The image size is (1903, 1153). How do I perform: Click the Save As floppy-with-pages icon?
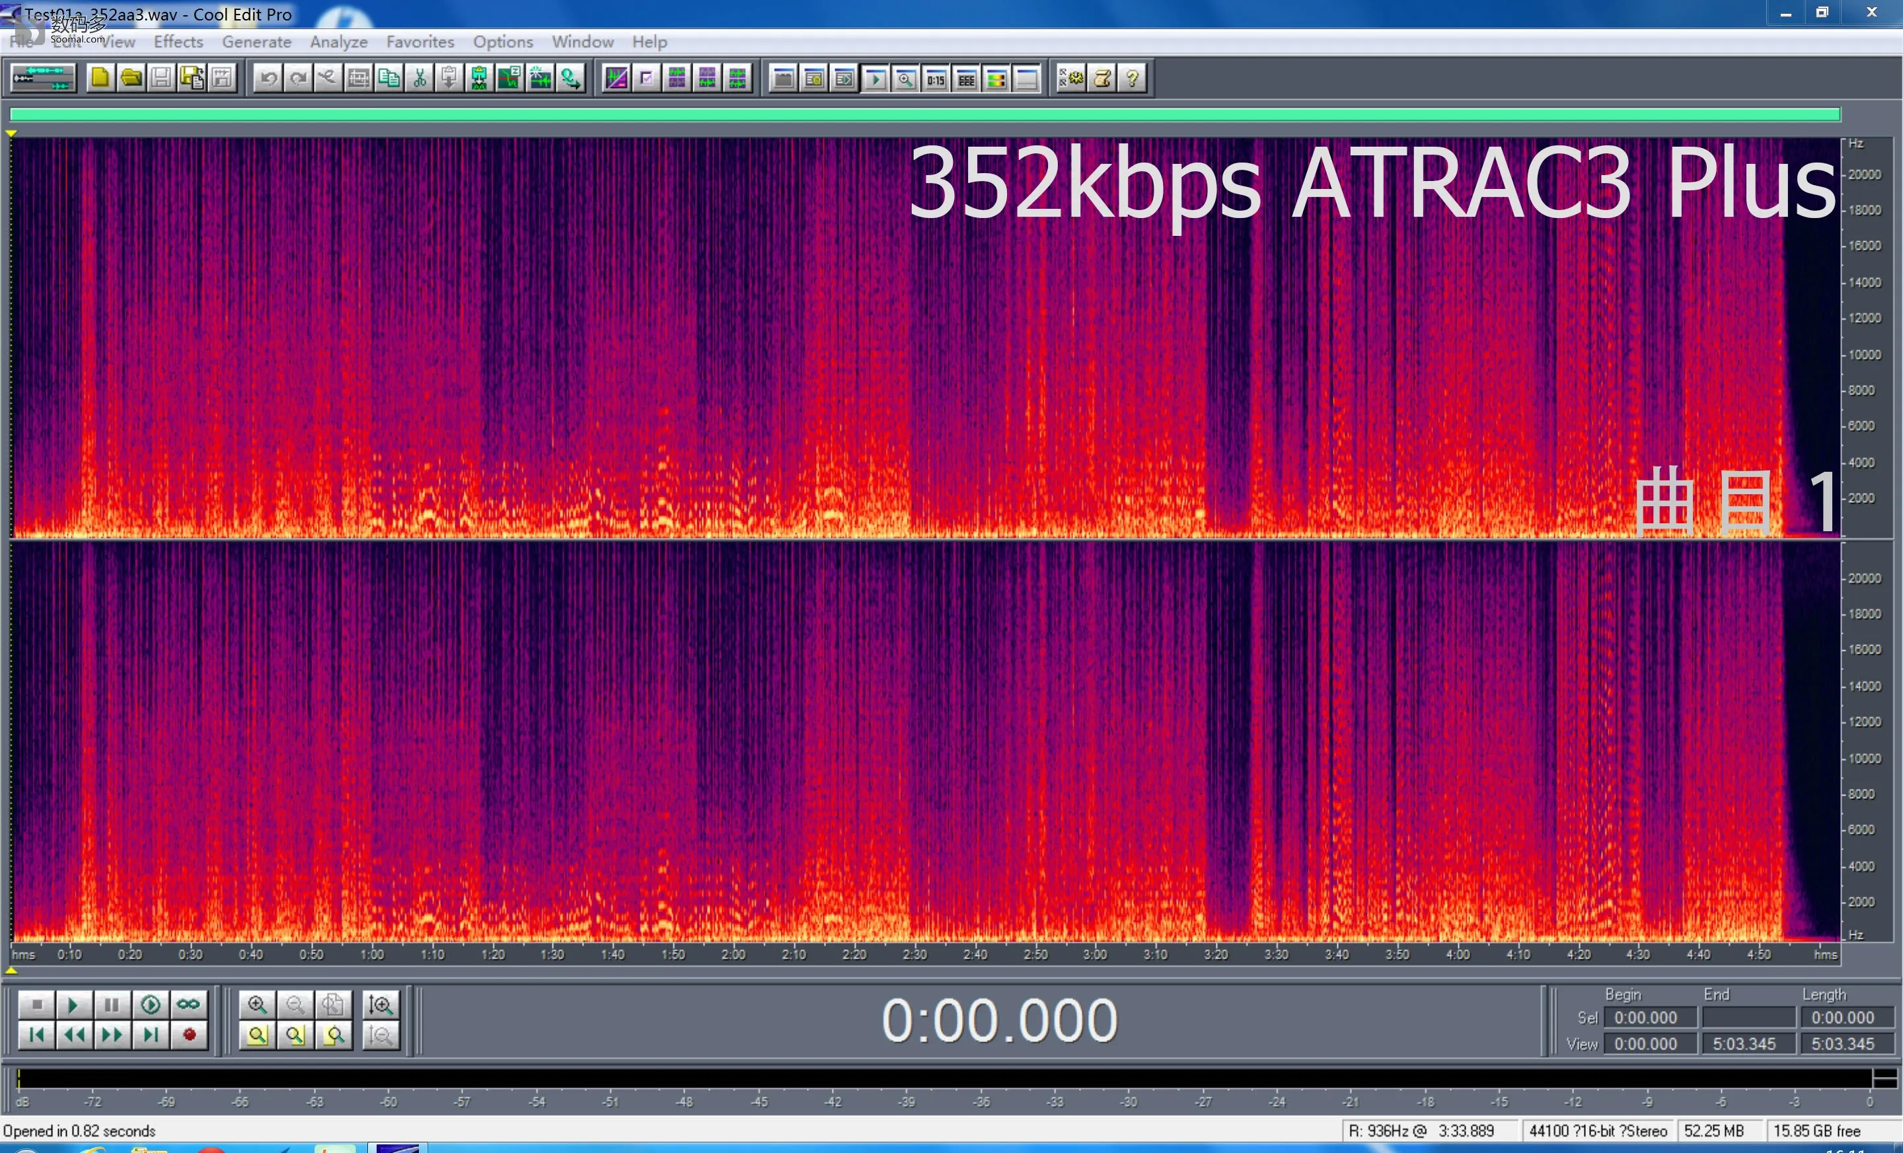click(192, 78)
